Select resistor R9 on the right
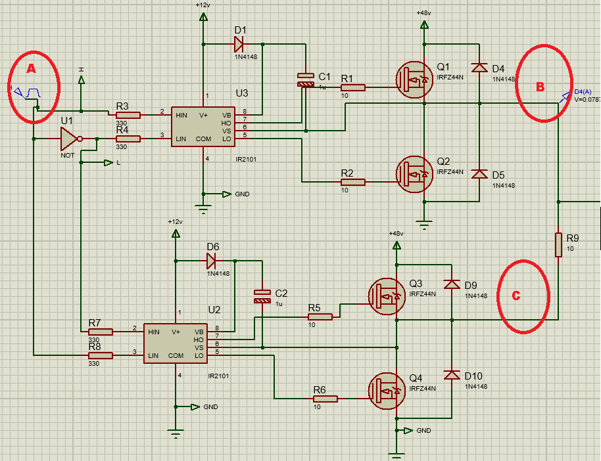Viewport: 601px width, 461px height. point(558,244)
